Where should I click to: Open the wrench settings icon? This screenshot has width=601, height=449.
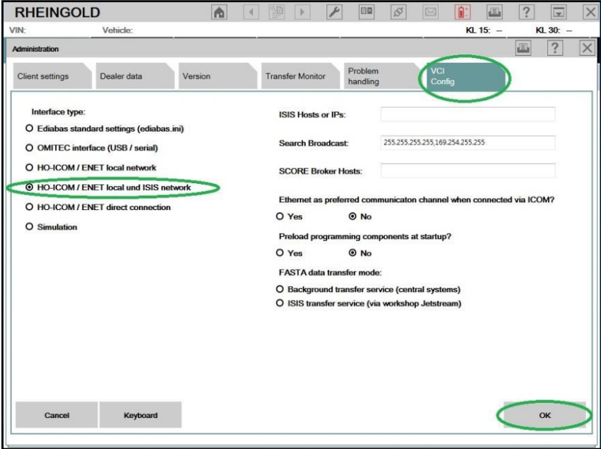click(x=334, y=12)
